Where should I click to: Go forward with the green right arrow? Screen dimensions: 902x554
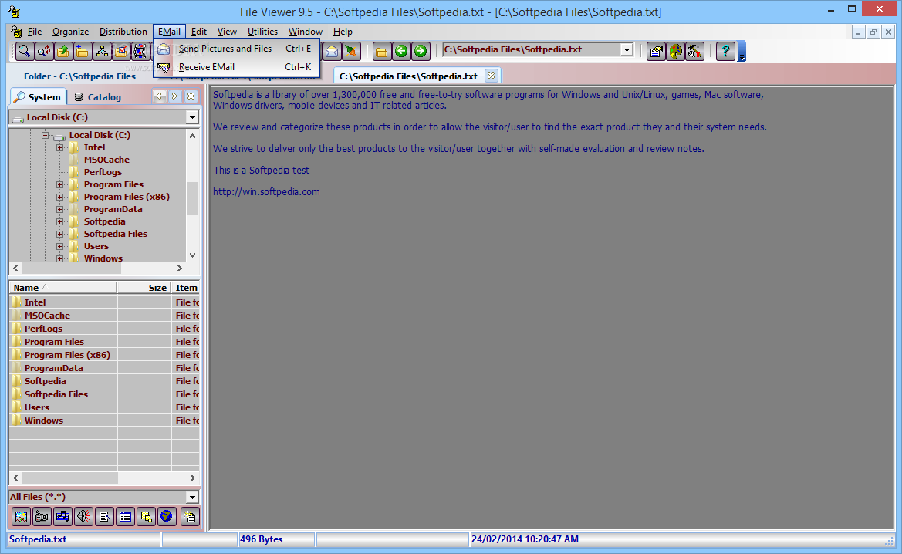tap(421, 51)
